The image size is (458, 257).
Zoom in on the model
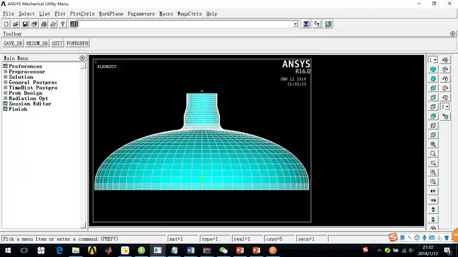[433, 172]
